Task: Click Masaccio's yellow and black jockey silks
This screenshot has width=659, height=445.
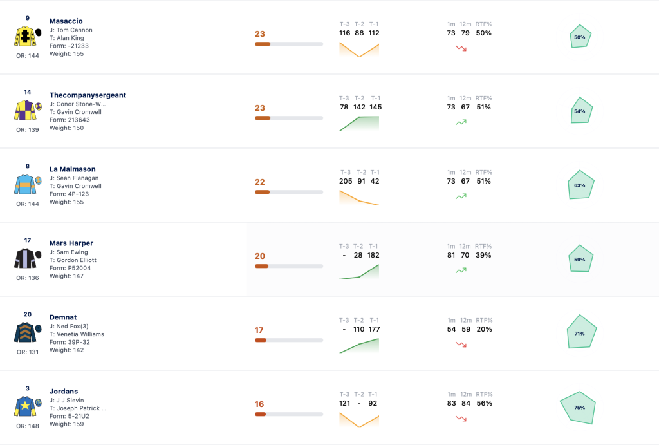Action: tap(28, 36)
